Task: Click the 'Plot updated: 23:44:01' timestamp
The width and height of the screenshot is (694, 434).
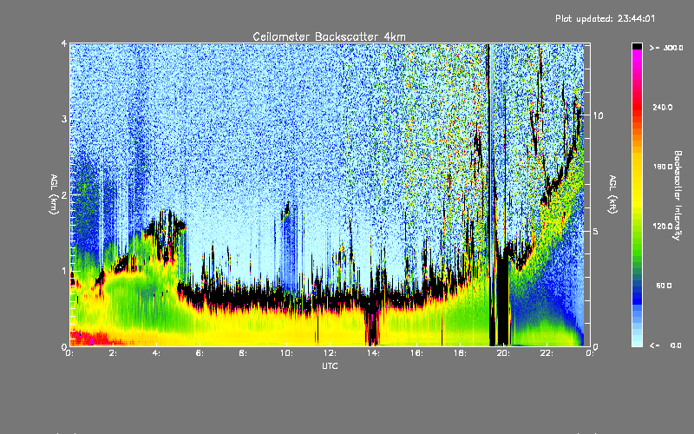Action: (x=605, y=18)
